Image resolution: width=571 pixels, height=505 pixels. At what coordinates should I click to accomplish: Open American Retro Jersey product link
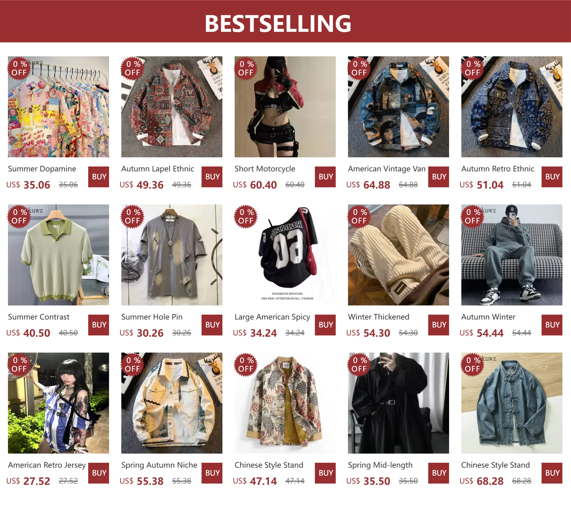point(47,465)
